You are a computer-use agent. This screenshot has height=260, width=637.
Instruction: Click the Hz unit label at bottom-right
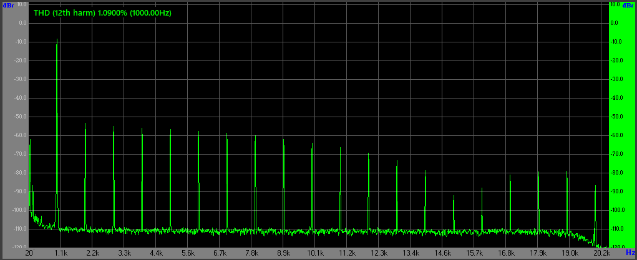click(x=630, y=253)
